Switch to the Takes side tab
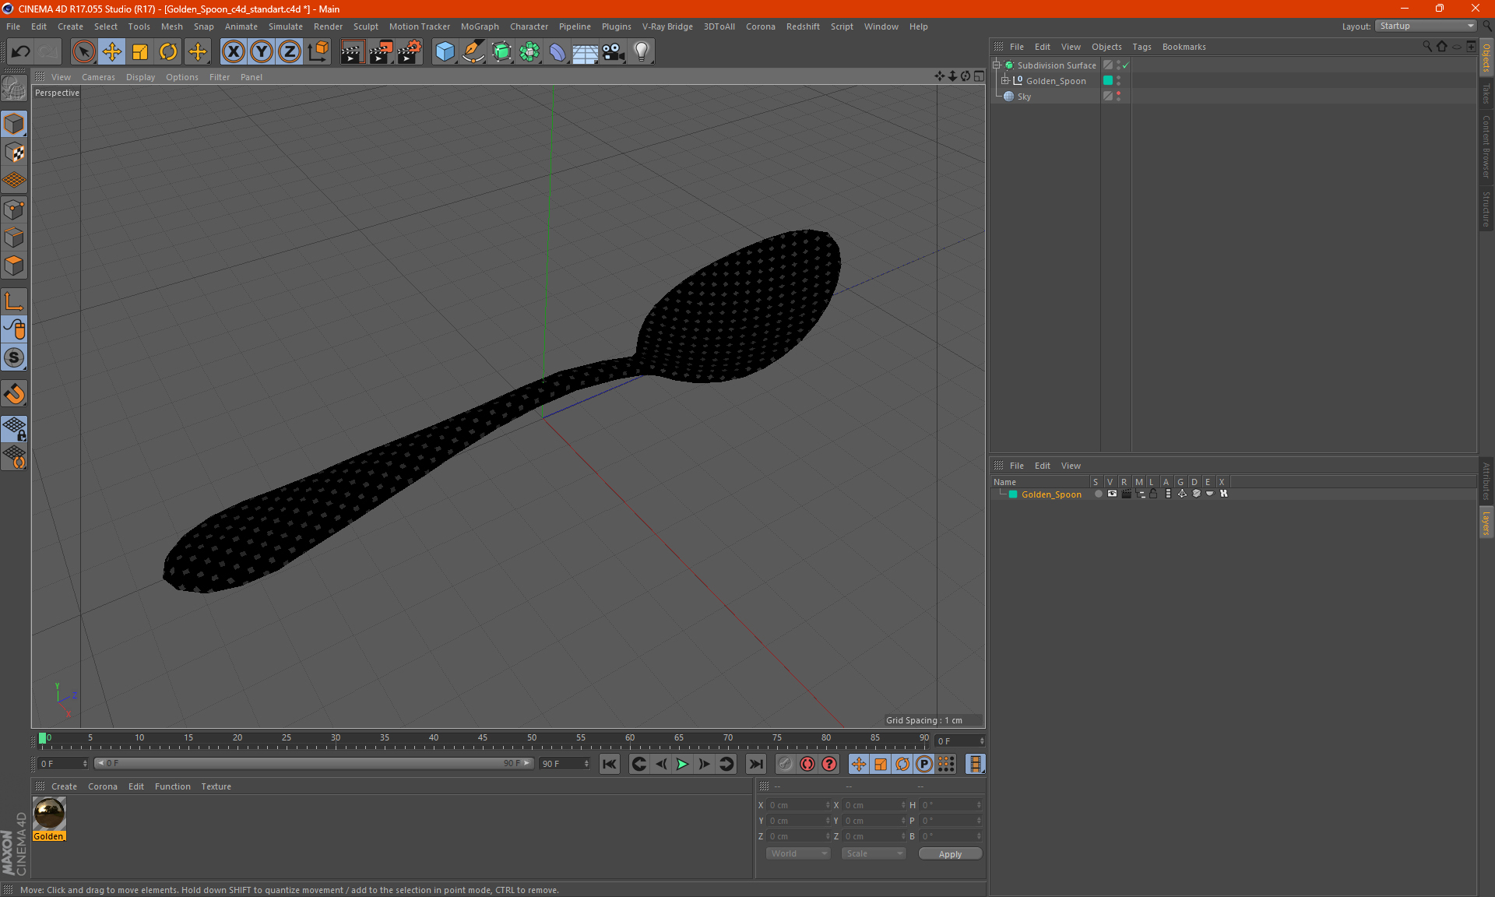Screen dimensions: 1495x897 (1486, 93)
